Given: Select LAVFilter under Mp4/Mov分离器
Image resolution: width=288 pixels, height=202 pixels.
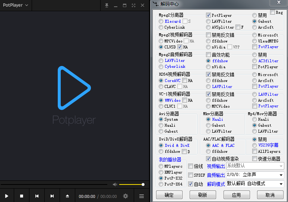Looking at the screenshot, I should 254,131.
